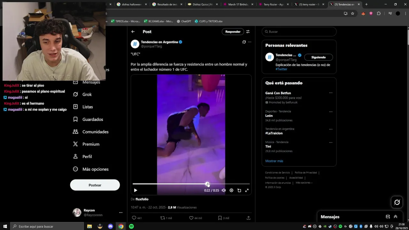Open a new browser tab
This screenshot has width=409, height=230.
[x=366, y=4]
